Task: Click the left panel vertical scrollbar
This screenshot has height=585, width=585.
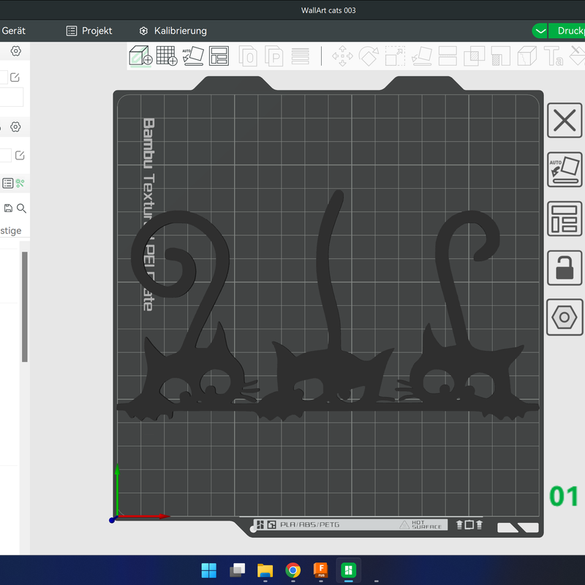Action: [25, 306]
